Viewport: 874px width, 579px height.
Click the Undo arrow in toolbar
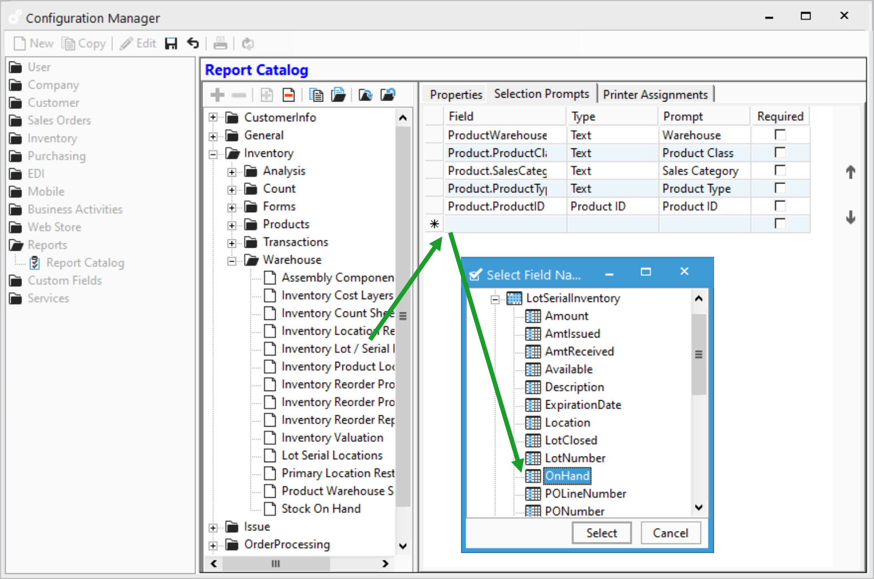click(193, 43)
